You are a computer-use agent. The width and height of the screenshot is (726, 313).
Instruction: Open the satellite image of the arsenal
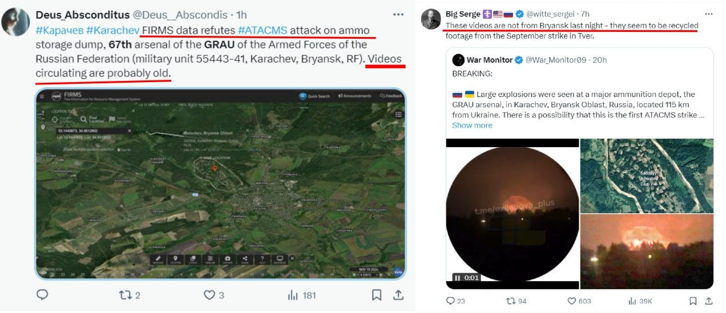[x=647, y=176]
